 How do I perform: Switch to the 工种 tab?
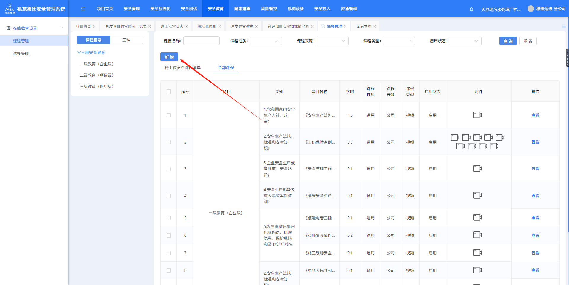point(126,40)
